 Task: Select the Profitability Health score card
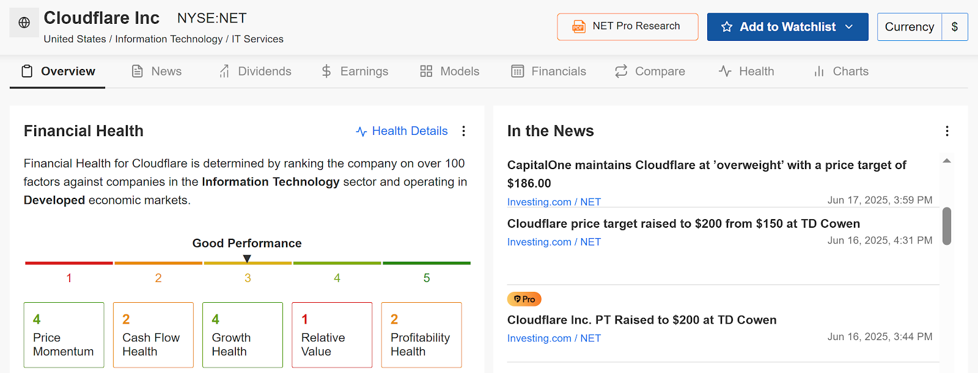click(x=421, y=335)
